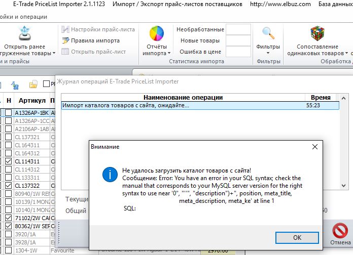Toggle the checkbox for A1326AP-1BK
Screen dimensions: 353x255
tap(9, 113)
